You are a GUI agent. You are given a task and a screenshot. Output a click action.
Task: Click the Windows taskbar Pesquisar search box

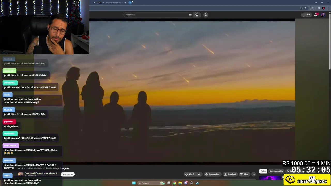pos(152,183)
